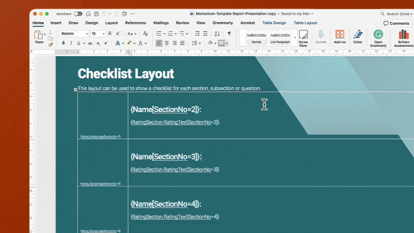414x233 pixels.
Task: Open the line spacing dropdown
Action: tap(200, 43)
